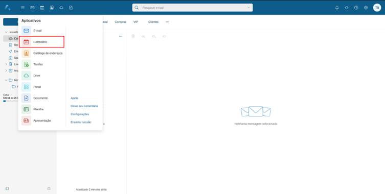Click the 'Atualizado 2 minutos atrás' status text
This screenshot has height=194, width=385.
coord(92,189)
